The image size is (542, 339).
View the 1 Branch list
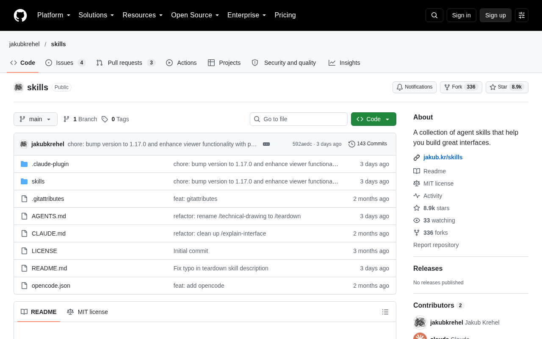coord(80,119)
